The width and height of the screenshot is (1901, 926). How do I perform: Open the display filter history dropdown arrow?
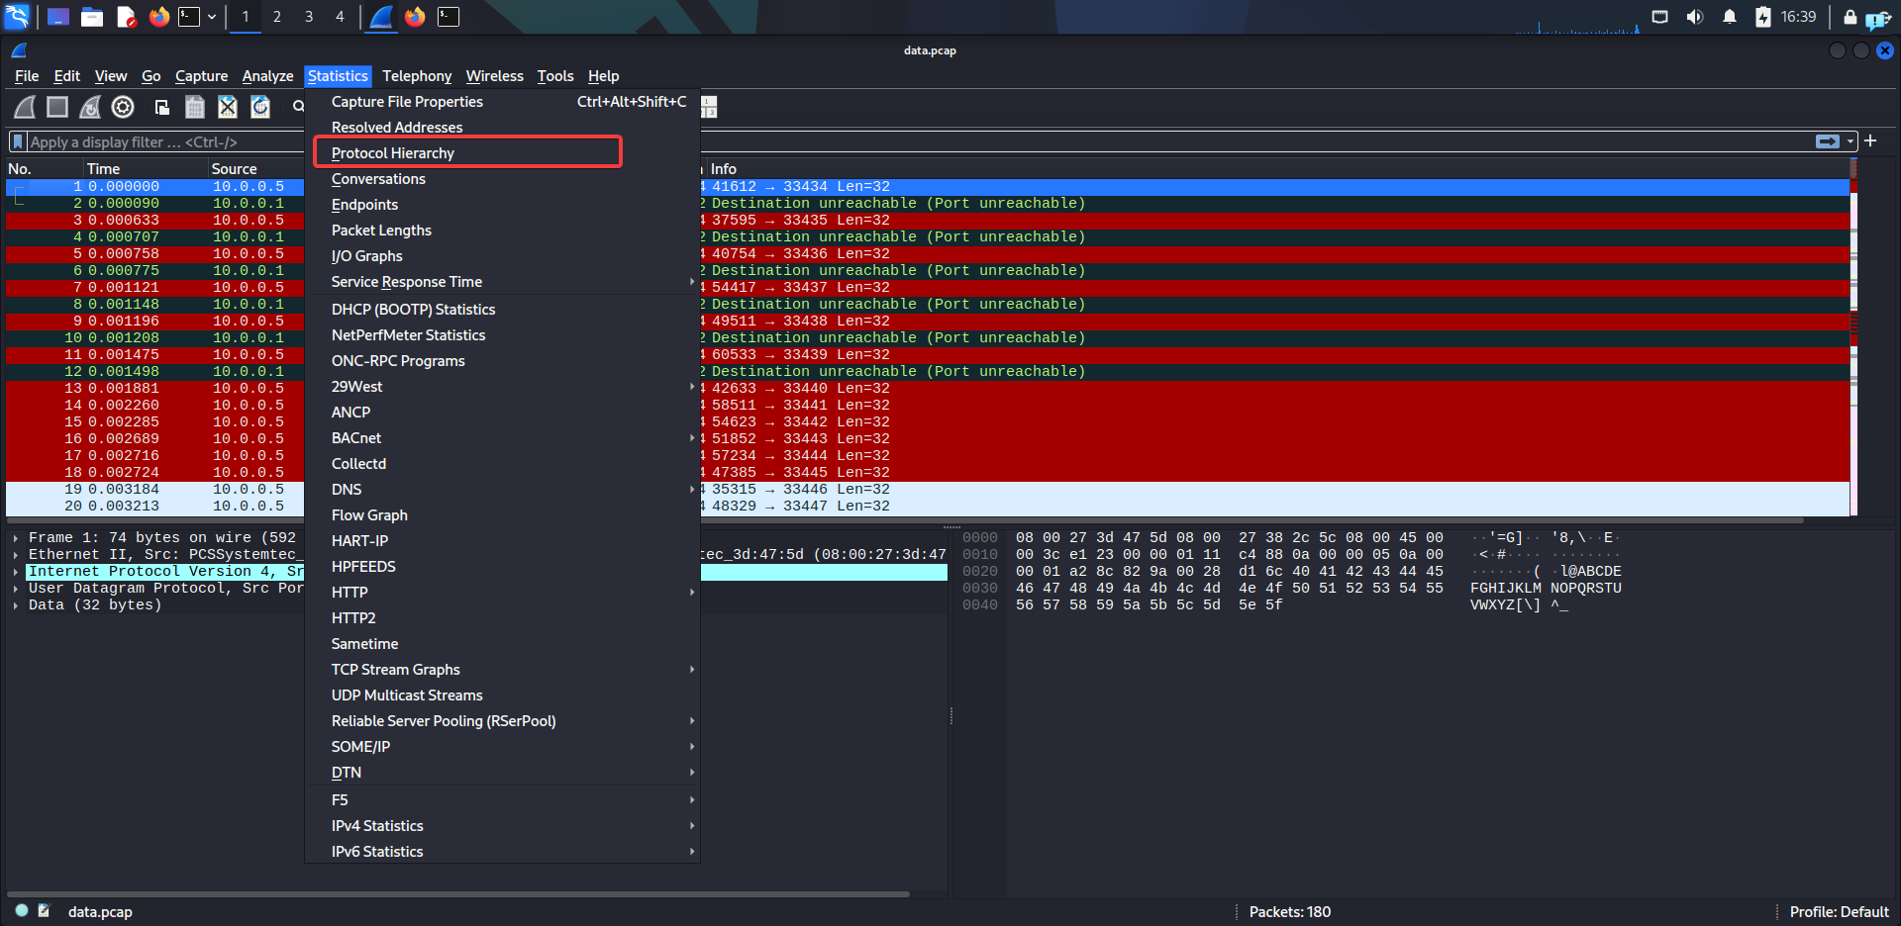click(x=1851, y=141)
